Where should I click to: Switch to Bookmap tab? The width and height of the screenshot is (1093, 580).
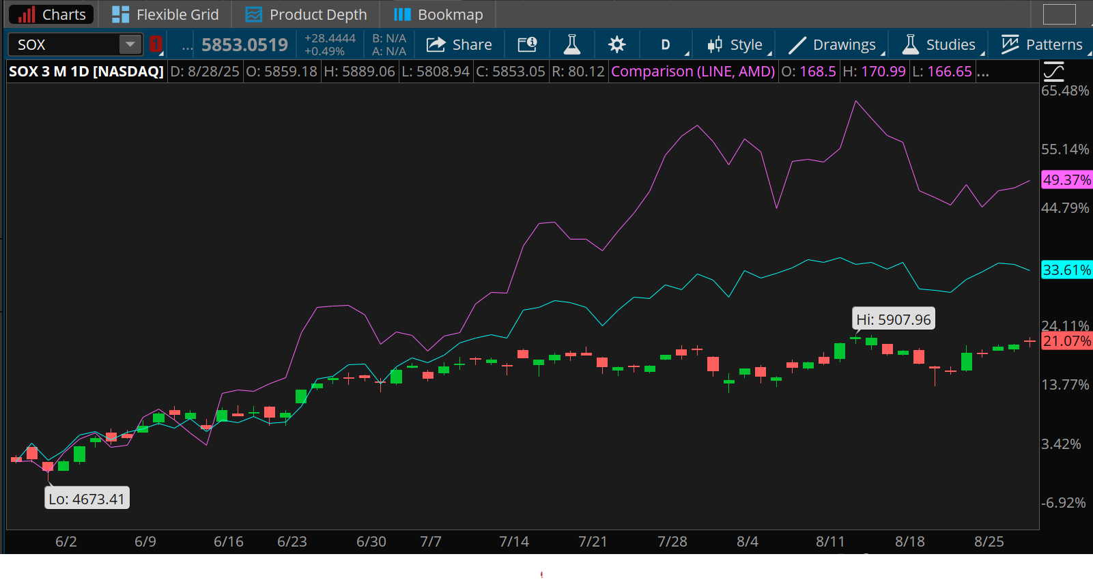tap(438, 14)
